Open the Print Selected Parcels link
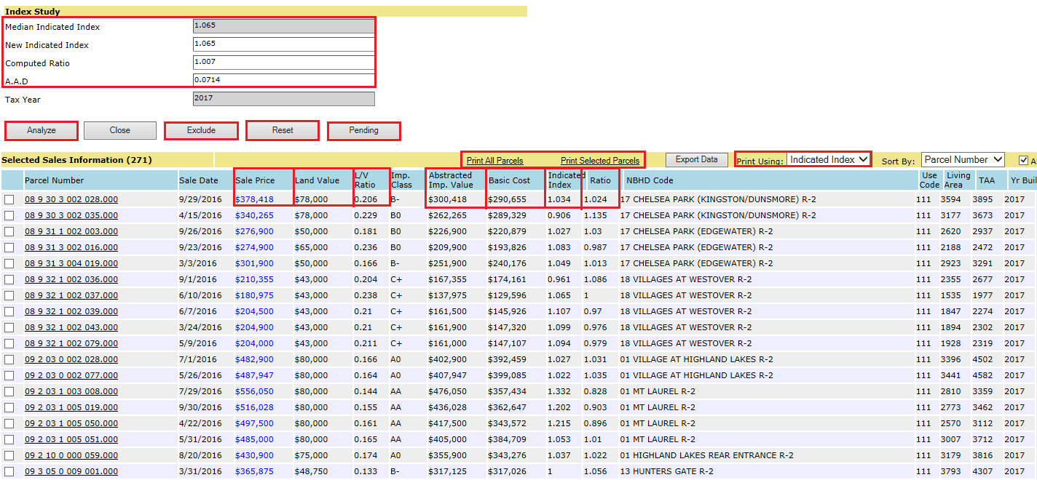Viewport: 1037px width, 480px height. pos(600,161)
